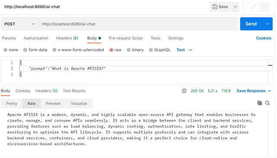Expand the Save Response dropdown chevron
This screenshot has height=158, width=277.
tap(269, 91)
